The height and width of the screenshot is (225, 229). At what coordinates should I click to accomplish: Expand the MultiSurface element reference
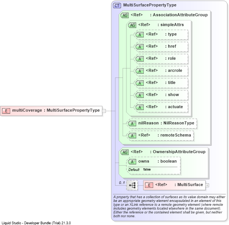207,185
